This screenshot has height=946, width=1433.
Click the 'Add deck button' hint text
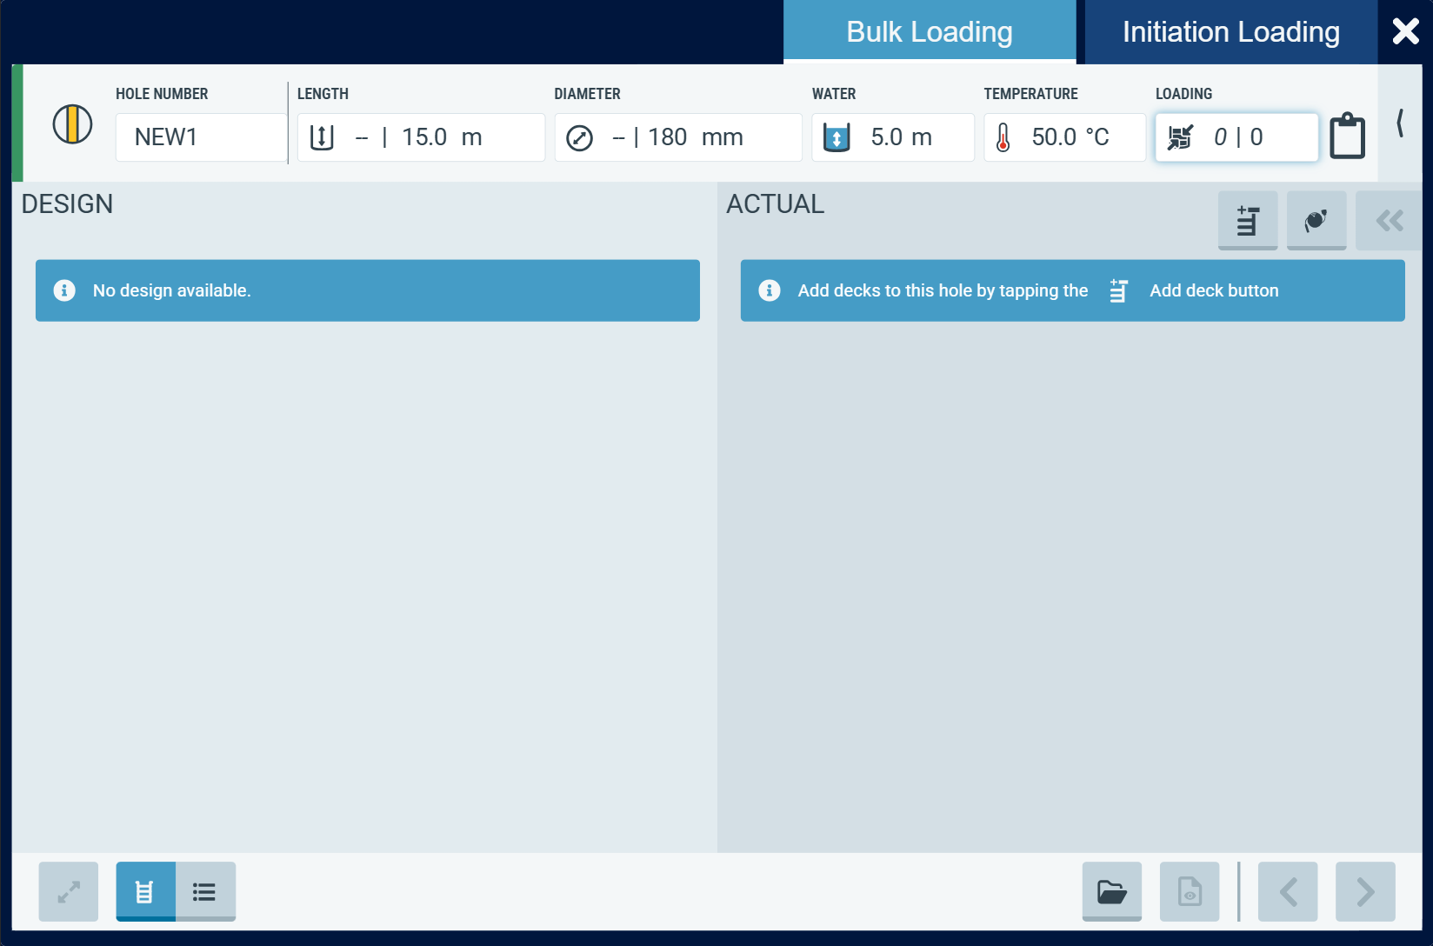click(x=1214, y=290)
